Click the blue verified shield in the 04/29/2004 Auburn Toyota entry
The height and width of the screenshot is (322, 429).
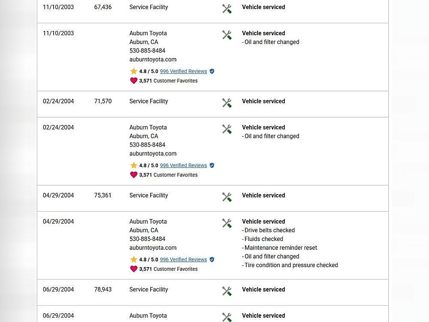[x=211, y=259]
